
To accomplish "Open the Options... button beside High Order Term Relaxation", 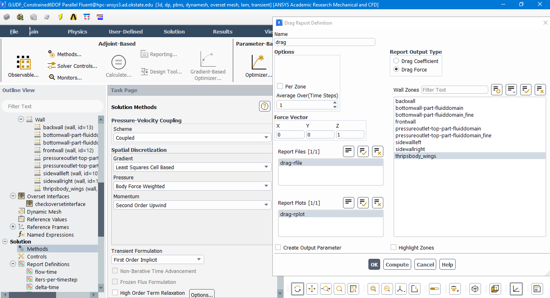I will click(202, 294).
